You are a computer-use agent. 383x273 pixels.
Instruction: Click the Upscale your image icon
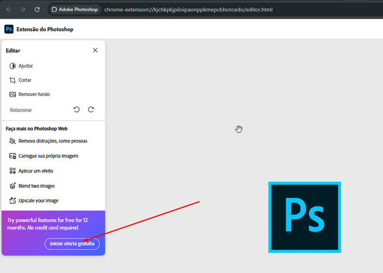tap(13, 201)
